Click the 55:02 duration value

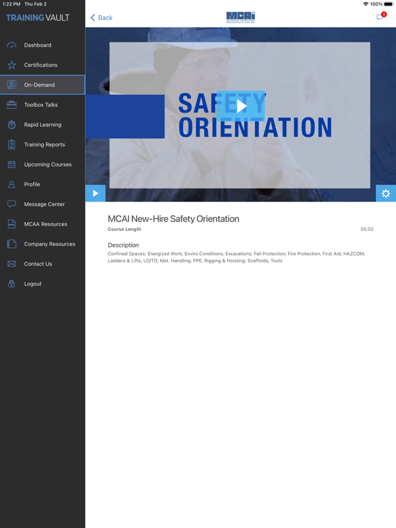click(366, 229)
